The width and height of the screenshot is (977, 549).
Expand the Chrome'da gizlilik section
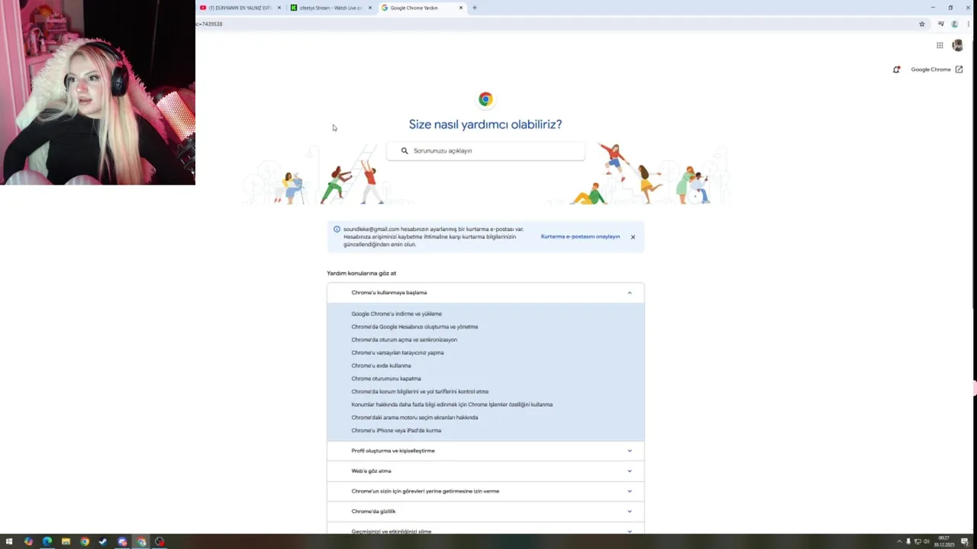tap(485, 512)
